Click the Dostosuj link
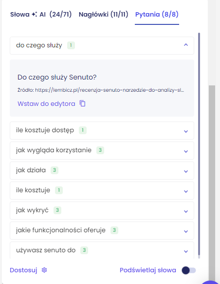 [23, 270]
